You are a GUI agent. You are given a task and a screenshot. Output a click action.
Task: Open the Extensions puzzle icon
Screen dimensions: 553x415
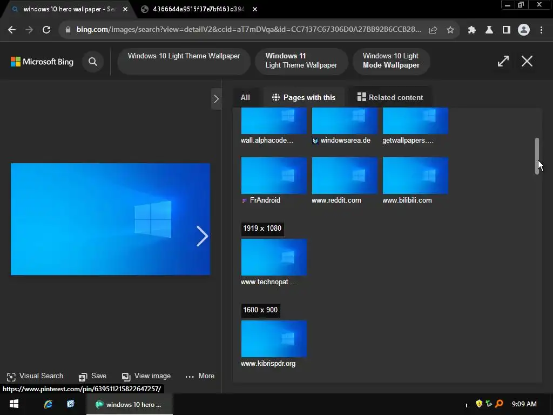(x=472, y=30)
